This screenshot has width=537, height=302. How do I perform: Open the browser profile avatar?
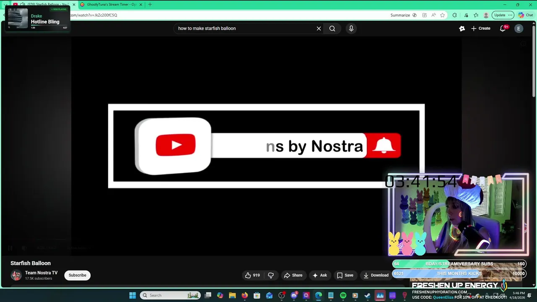[x=486, y=15]
